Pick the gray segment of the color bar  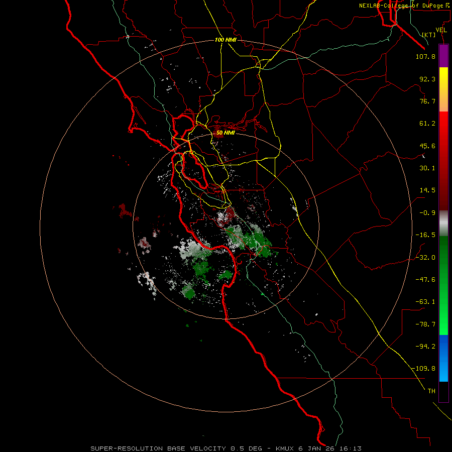(x=443, y=223)
